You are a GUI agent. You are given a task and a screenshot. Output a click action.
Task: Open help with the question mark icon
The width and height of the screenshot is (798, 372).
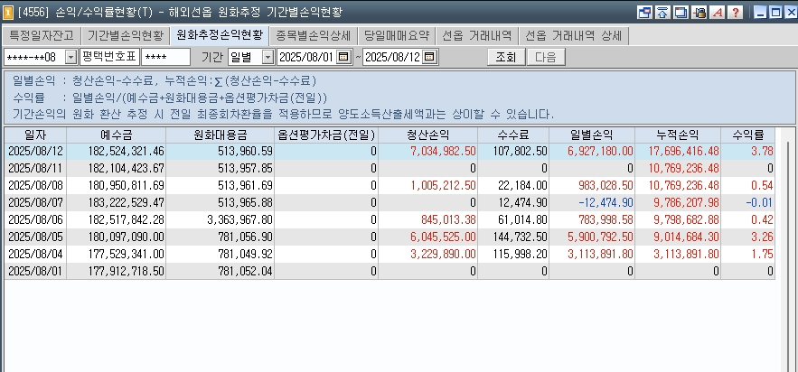click(x=736, y=13)
